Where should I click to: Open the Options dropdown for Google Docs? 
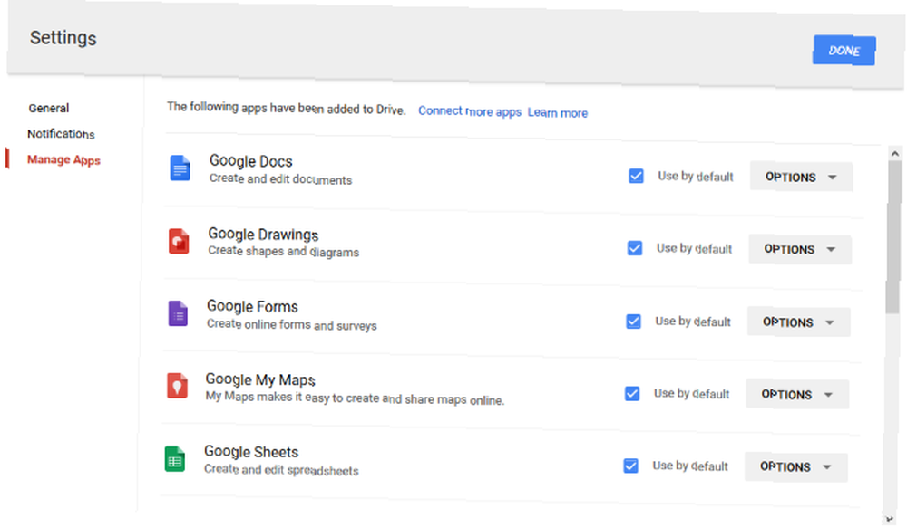801,177
